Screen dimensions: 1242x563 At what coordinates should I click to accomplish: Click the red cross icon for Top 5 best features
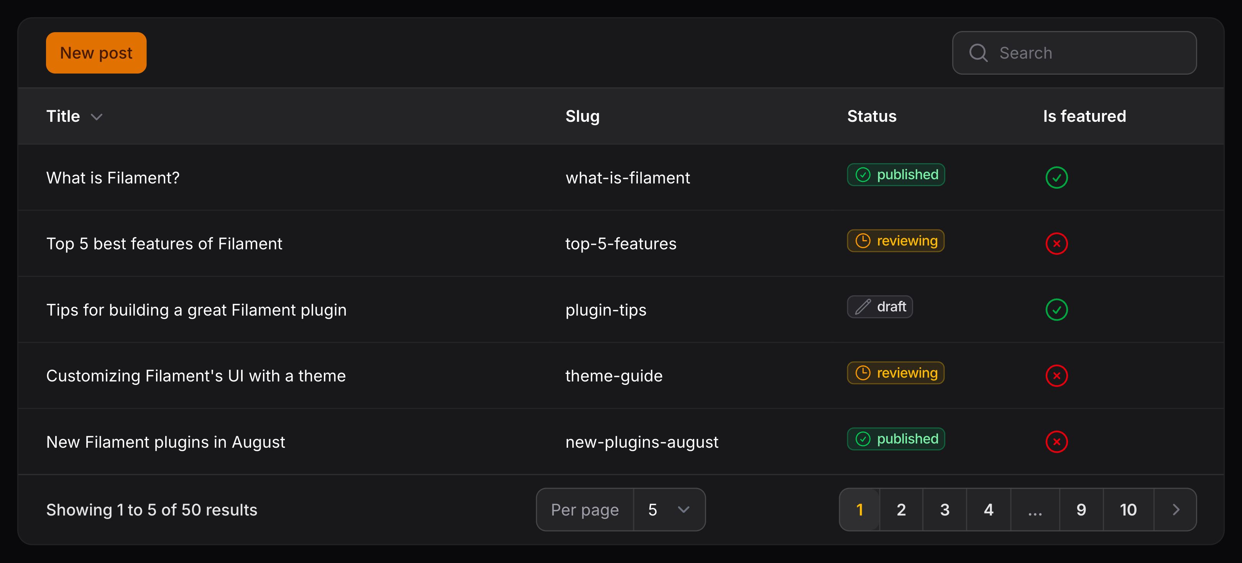(1056, 243)
